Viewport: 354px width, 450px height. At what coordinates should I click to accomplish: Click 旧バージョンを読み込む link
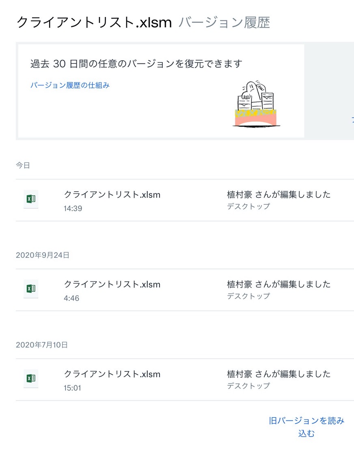(x=307, y=427)
